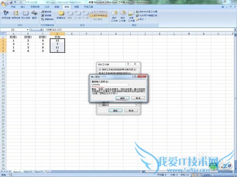Toggle the Delete Rows (删除行) checkbox
The width and height of the screenshot is (237, 177).
pyautogui.click(x=100, y=105)
